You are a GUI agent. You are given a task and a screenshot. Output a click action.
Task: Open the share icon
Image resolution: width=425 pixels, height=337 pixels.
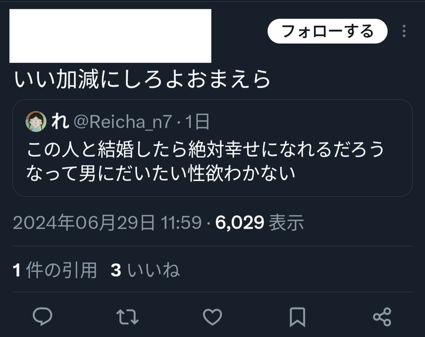tap(382, 317)
